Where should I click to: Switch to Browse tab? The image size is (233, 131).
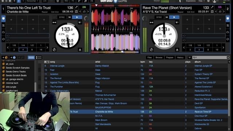[x=159, y=57]
